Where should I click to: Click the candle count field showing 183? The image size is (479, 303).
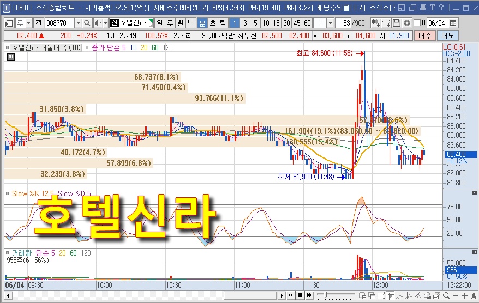[343, 23]
